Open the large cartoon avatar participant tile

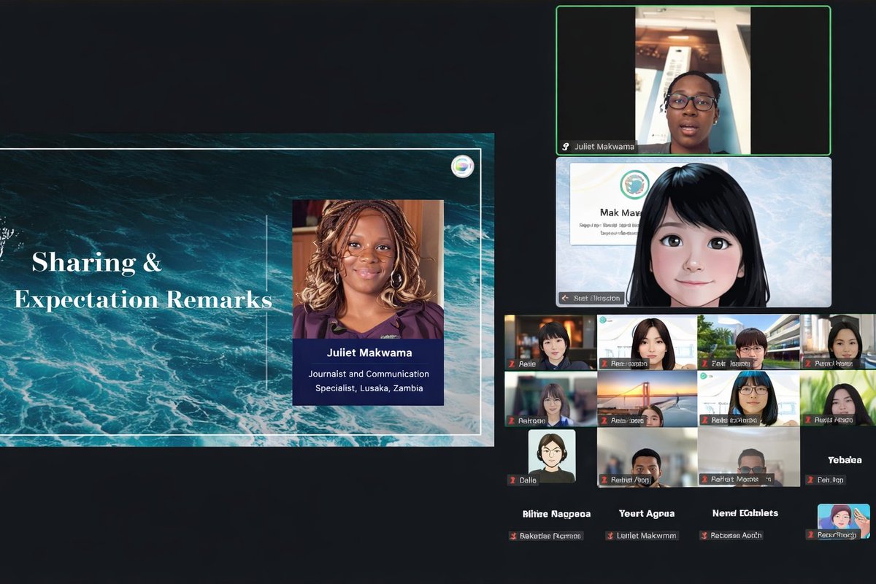point(693,232)
